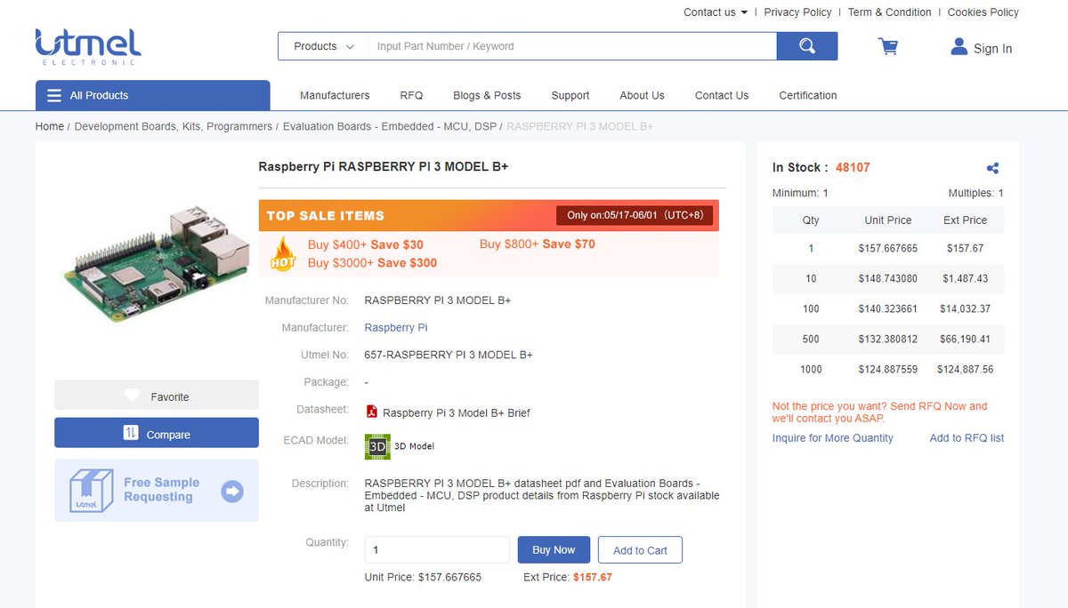Click Inquire for More Quantity link
This screenshot has width=1068, height=608.
point(833,437)
